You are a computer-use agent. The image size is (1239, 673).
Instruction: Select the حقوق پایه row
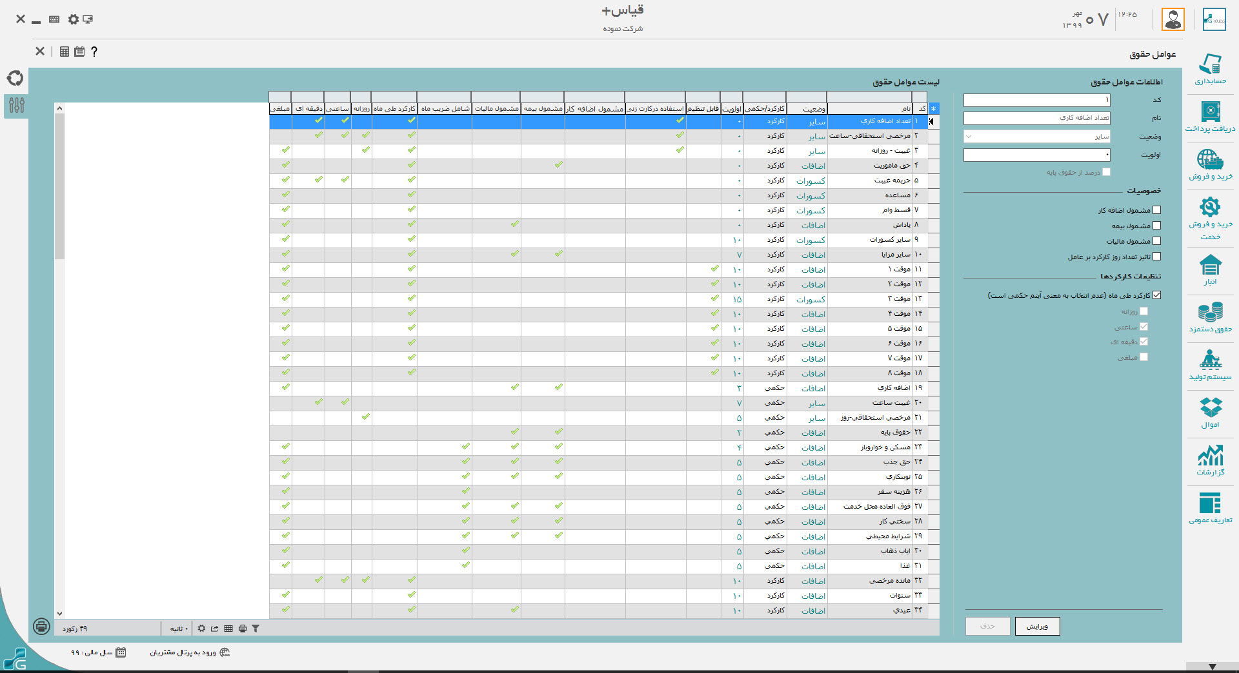598,433
